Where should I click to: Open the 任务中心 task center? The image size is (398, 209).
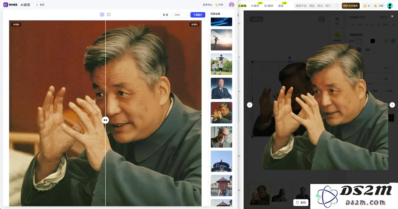click(207, 4)
